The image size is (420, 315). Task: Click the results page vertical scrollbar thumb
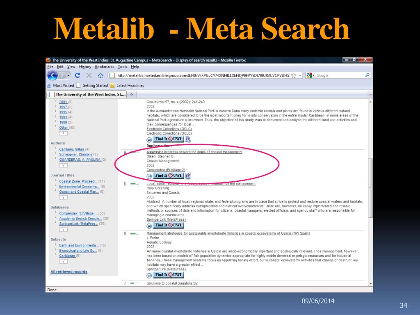point(370,188)
